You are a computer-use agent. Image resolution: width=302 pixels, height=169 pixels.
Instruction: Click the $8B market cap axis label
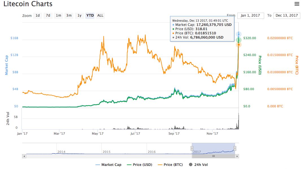pyautogui.click(x=16, y=72)
